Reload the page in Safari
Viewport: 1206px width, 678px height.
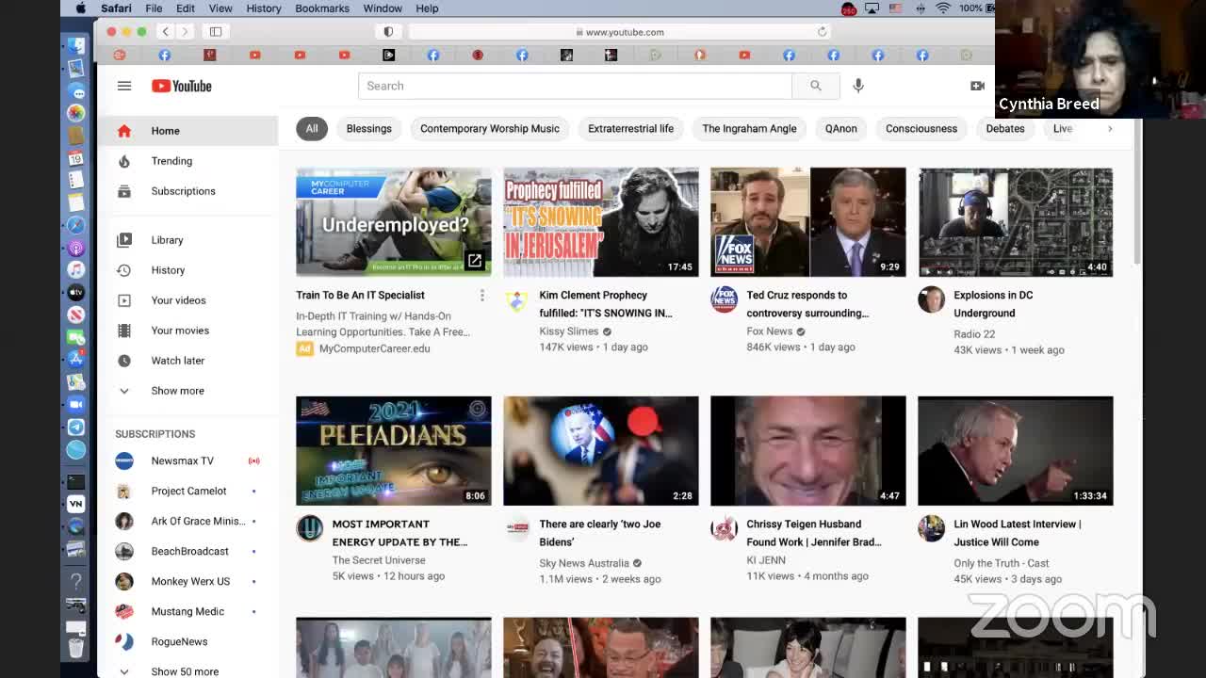pyautogui.click(x=822, y=32)
